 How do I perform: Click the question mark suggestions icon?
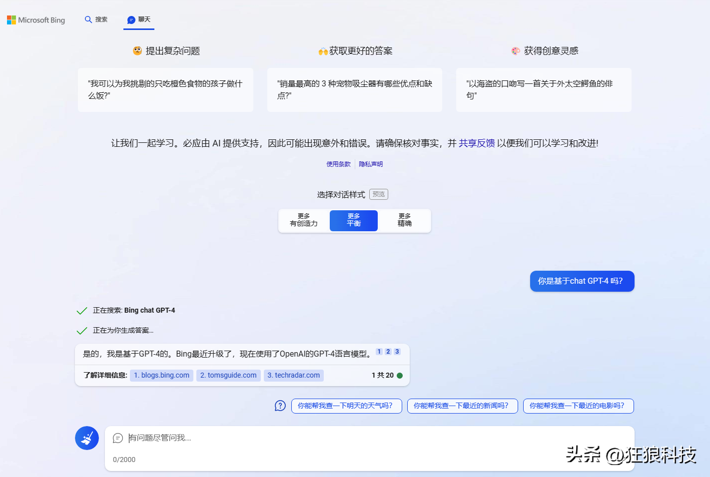click(x=280, y=406)
